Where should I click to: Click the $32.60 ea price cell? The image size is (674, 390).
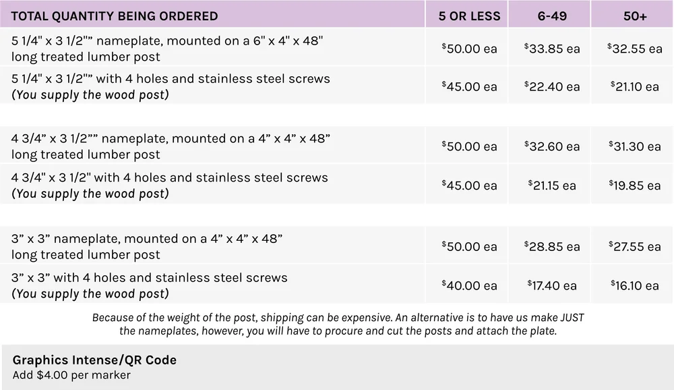tap(552, 146)
